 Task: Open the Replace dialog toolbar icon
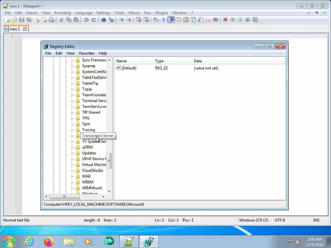click(111, 20)
